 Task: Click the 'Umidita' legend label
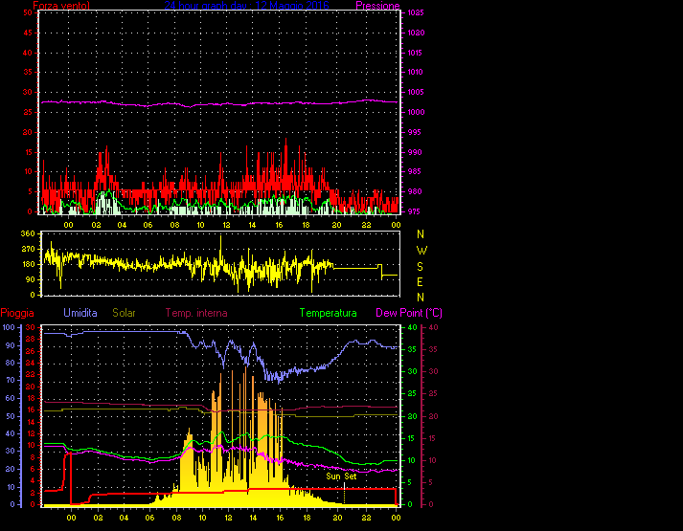80,313
